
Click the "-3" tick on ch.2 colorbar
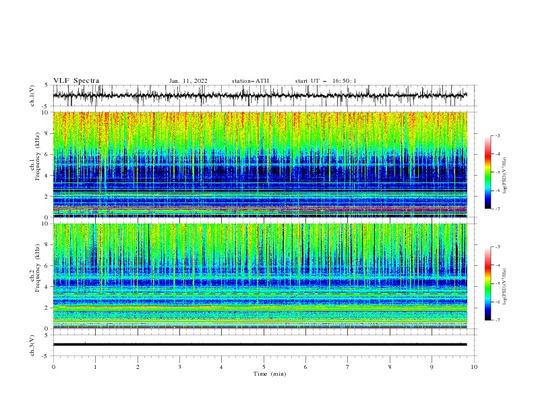click(498, 247)
